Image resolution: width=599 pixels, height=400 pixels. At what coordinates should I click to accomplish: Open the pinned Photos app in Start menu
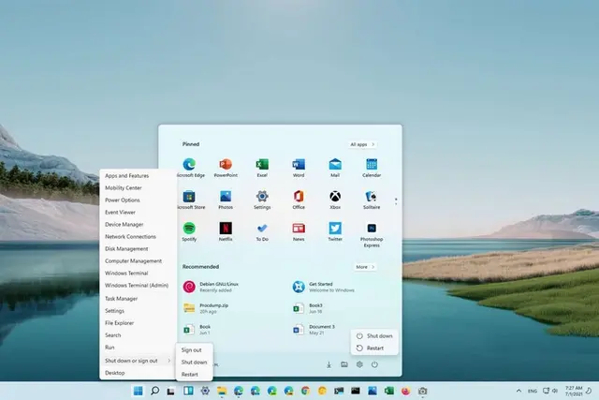coord(226,200)
